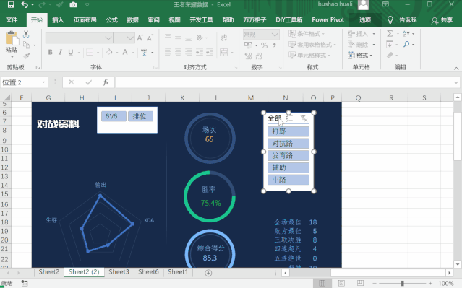Click the Fill down arrow icon
The height and width of the screenshot is (288, 462).
point(390,45)
